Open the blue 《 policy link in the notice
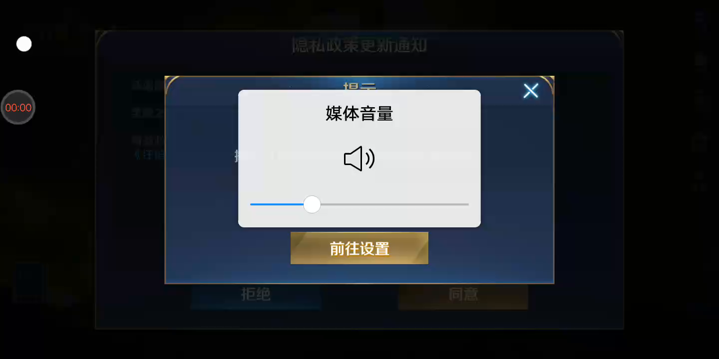 coord(149,155)
